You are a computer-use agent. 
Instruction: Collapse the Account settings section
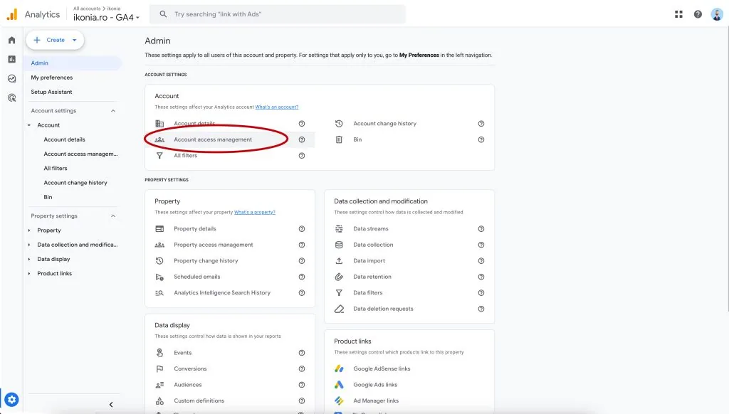click(113, 110)
